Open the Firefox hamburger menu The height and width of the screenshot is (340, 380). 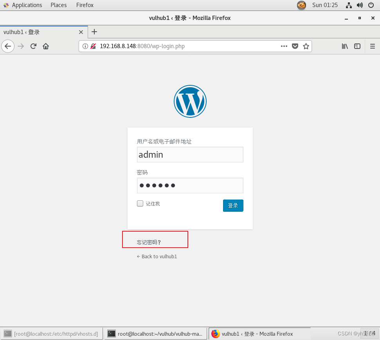click(x=373, y=46)
